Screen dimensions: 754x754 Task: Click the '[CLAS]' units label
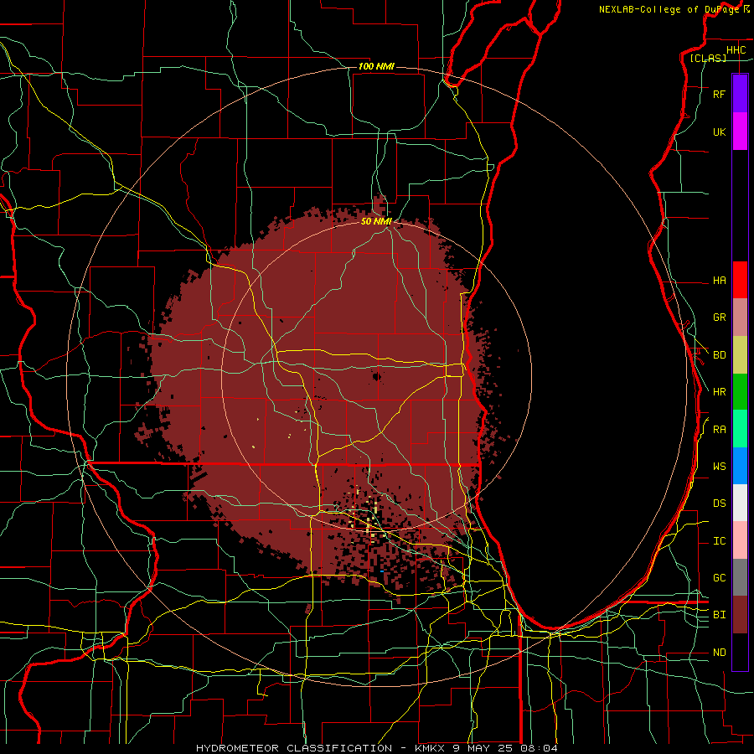tap(708, 59)
